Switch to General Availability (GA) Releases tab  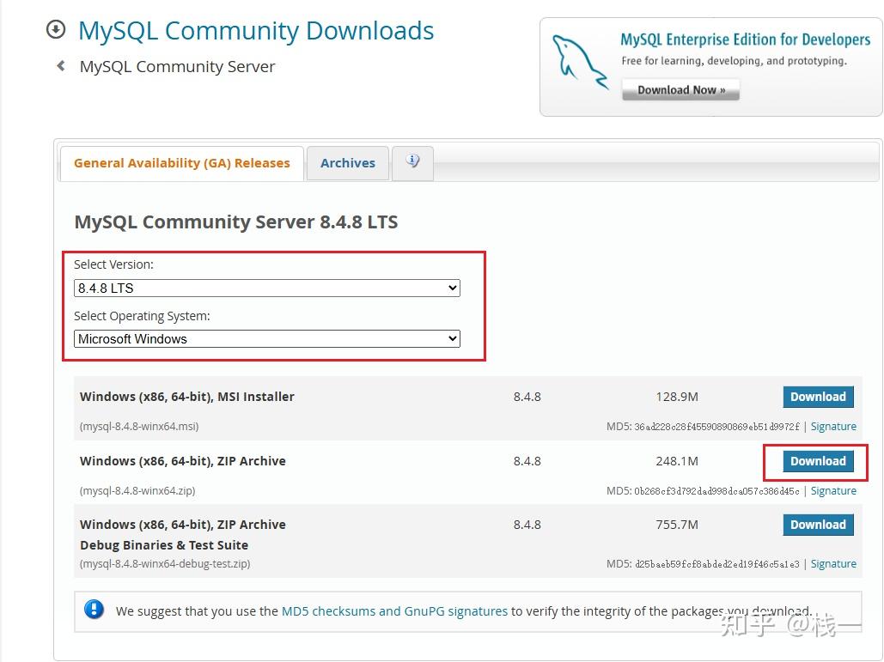pos(181,163)
